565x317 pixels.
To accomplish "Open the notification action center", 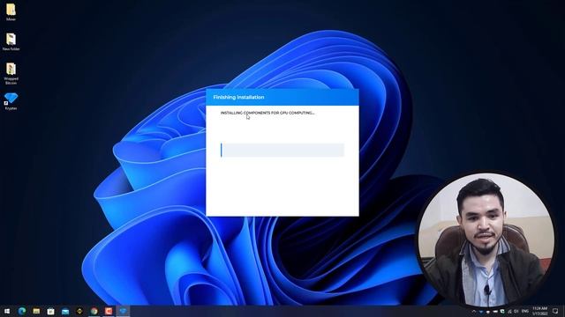I will [x=555, y=311].
